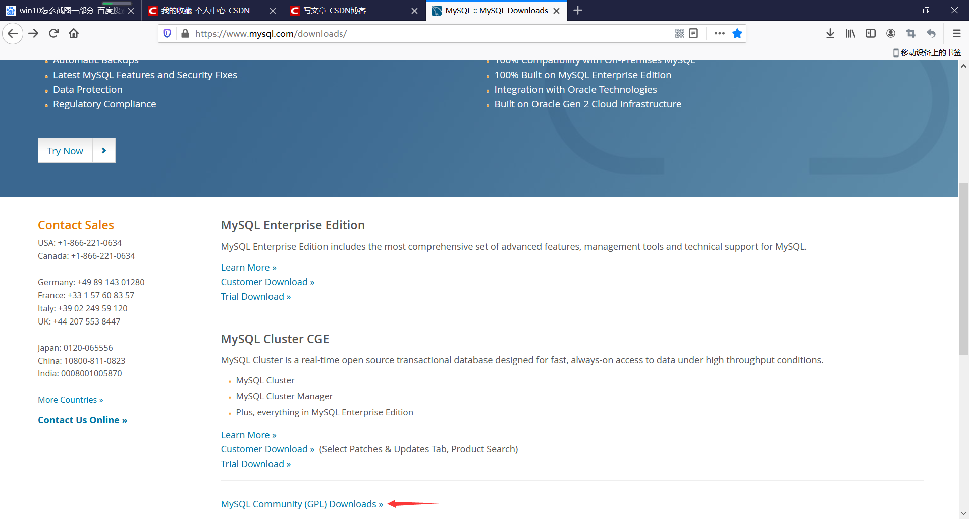
Task: Open Firefox account icon
Action: pos(891,34)
